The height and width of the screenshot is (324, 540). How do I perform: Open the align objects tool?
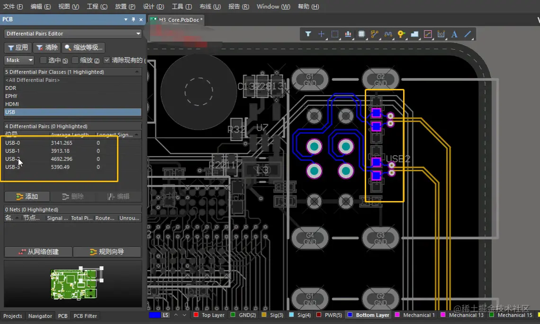pos(348,34)
